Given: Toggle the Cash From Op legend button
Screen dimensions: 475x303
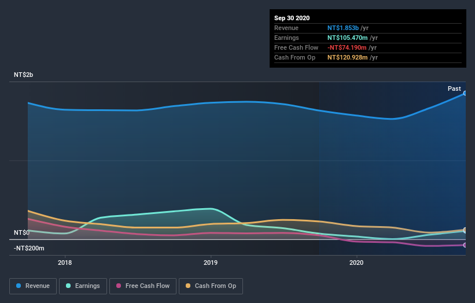Looking at the screenshot, I should 211,286.
